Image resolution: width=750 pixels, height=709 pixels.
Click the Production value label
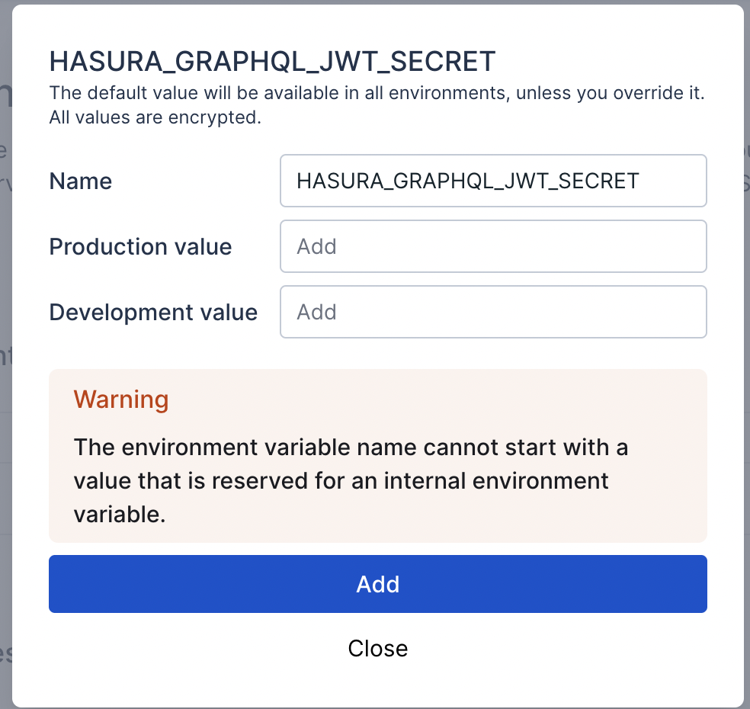140,247
